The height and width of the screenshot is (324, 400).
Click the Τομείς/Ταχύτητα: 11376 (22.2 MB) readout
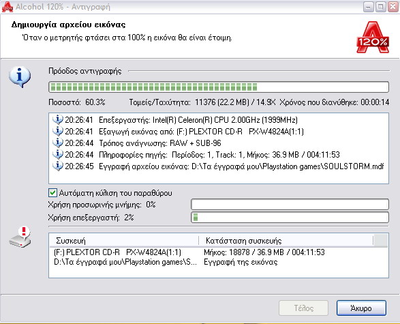(x=202, y=102)
